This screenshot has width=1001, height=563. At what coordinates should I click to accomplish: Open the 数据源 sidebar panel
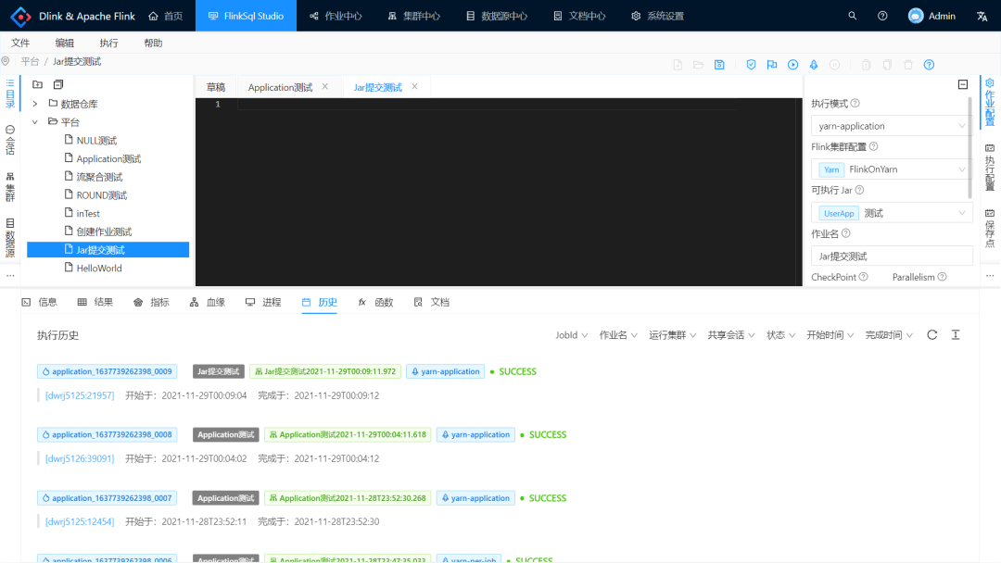10,238
